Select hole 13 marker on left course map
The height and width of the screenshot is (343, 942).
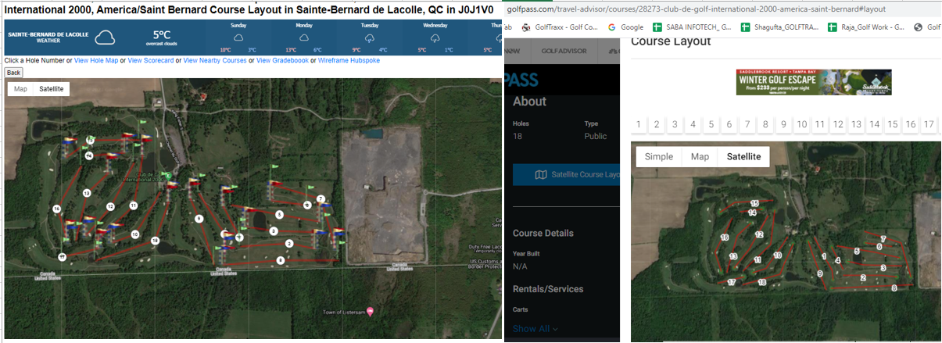coord(86,192)
